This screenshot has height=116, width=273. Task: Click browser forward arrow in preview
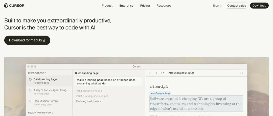click(156, 73)
